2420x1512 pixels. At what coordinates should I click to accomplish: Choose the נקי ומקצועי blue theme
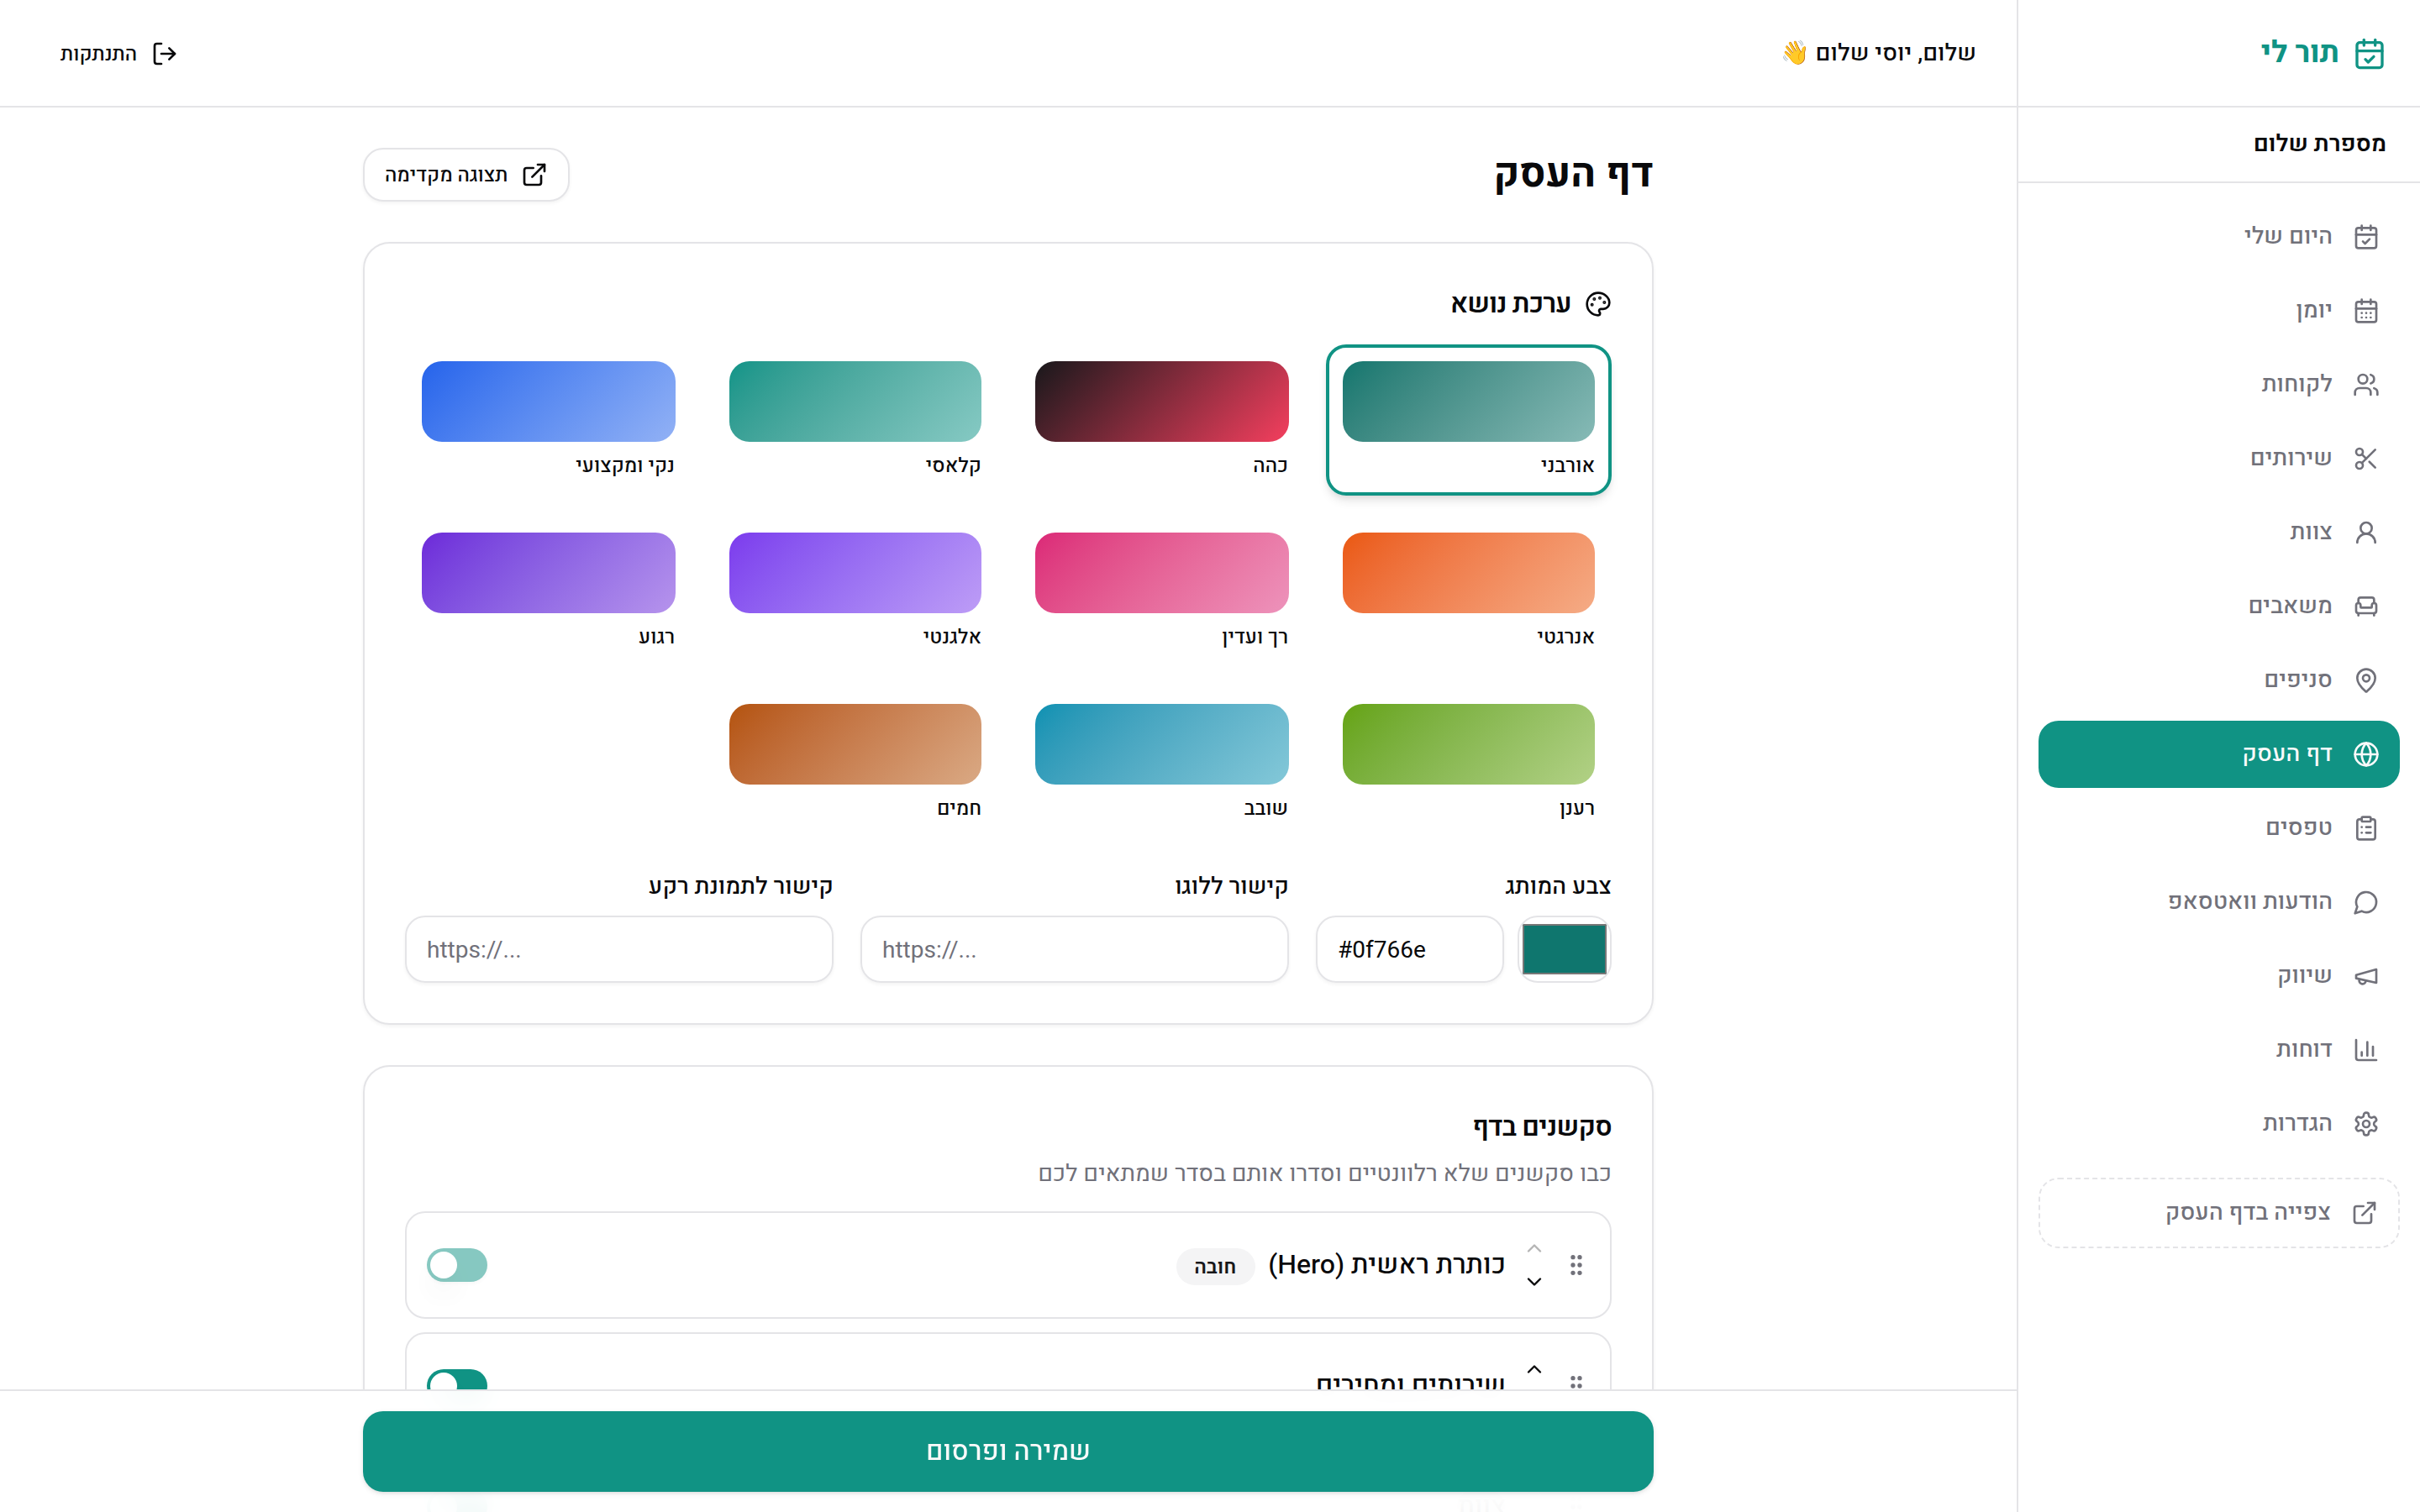548,420
